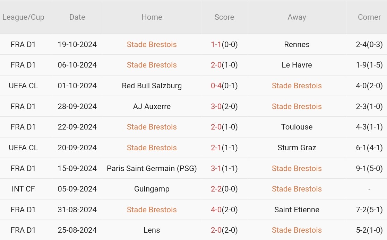Open the Lens team link
This screenshot has width=387, height=240.
(x=152, y=230)
